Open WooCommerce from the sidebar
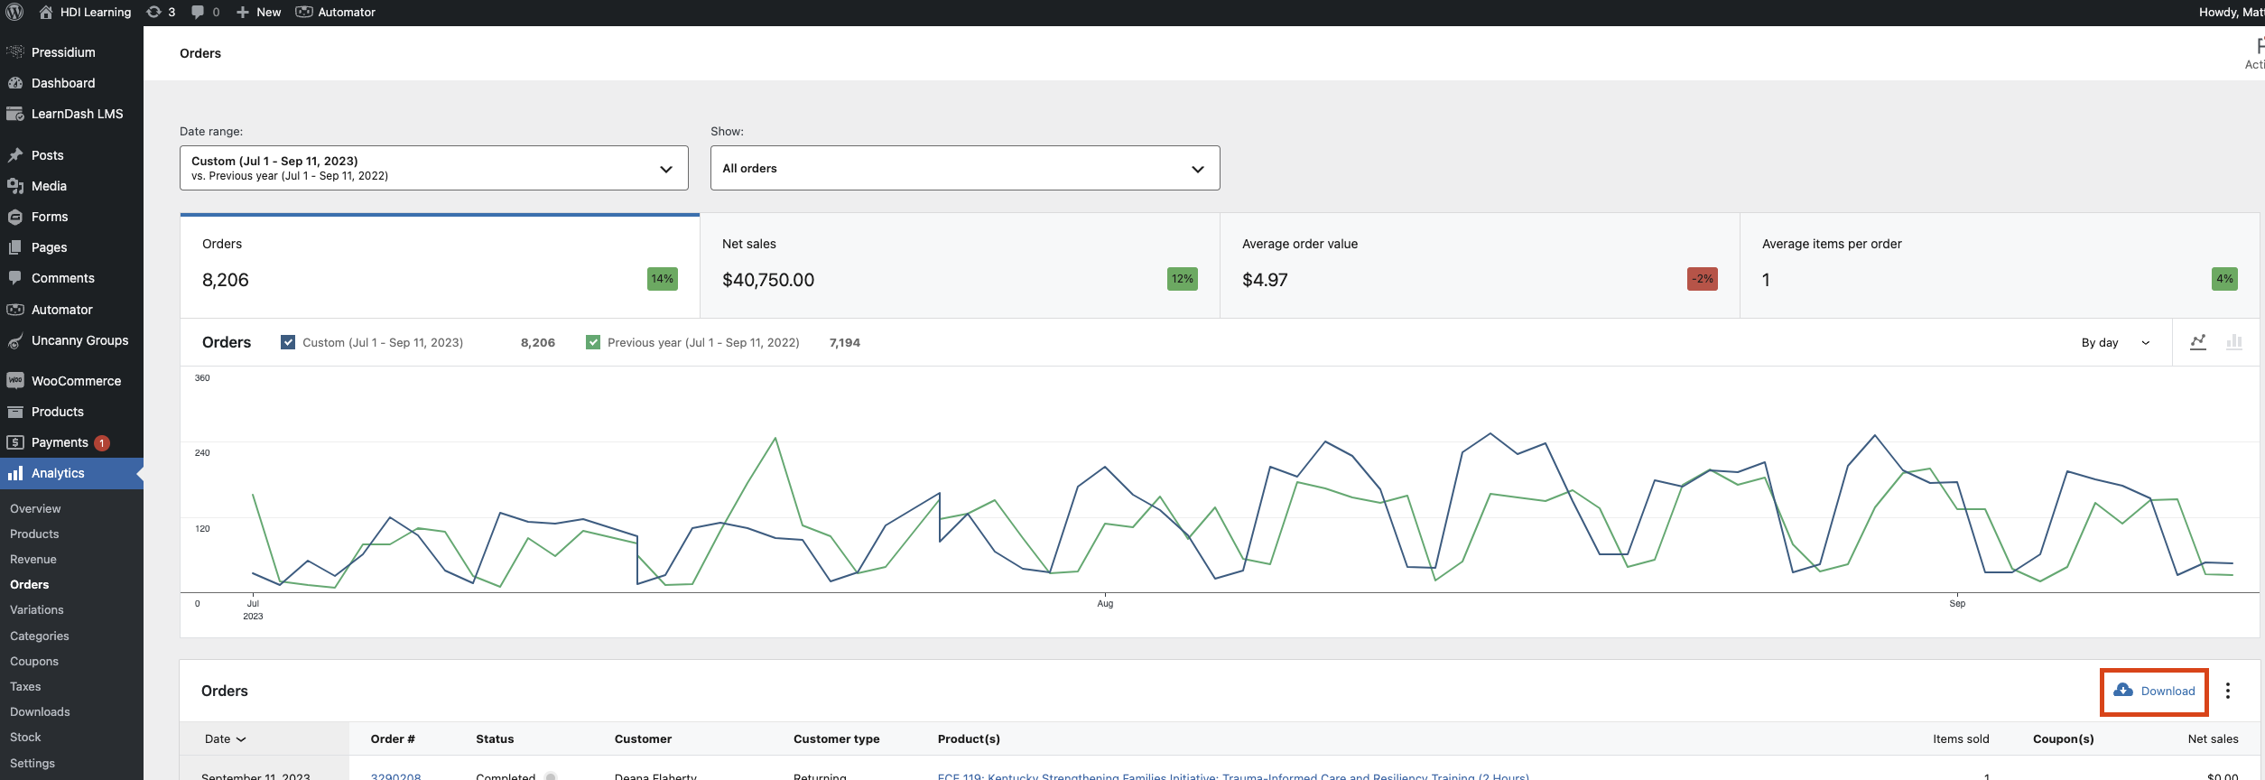The height and width of the screenshot is (780, 2265). pos(76,381)
